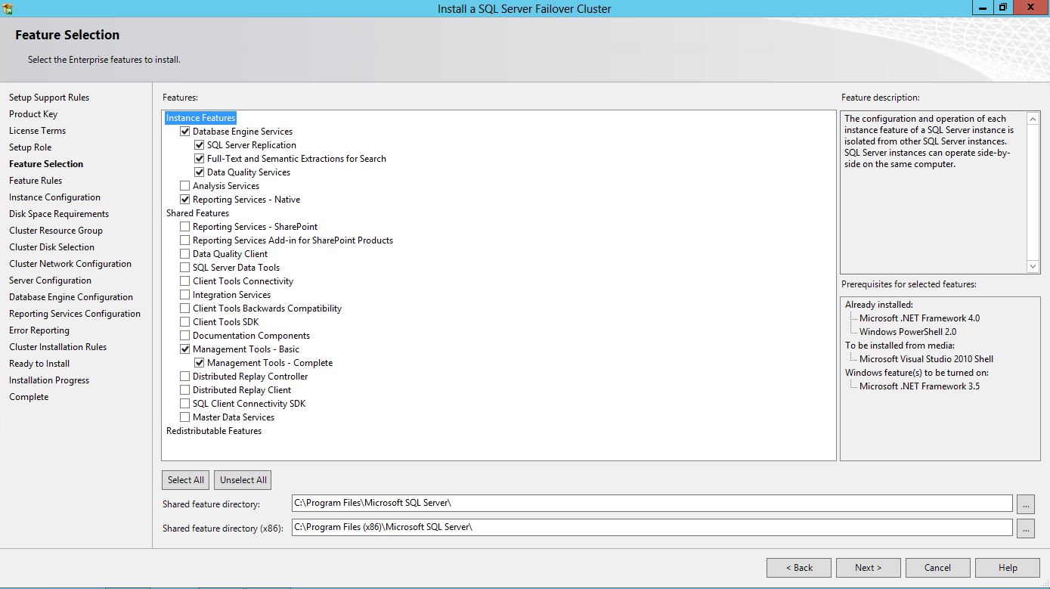Uncheck Management Tools - Basic checkbox

point(185,349)
